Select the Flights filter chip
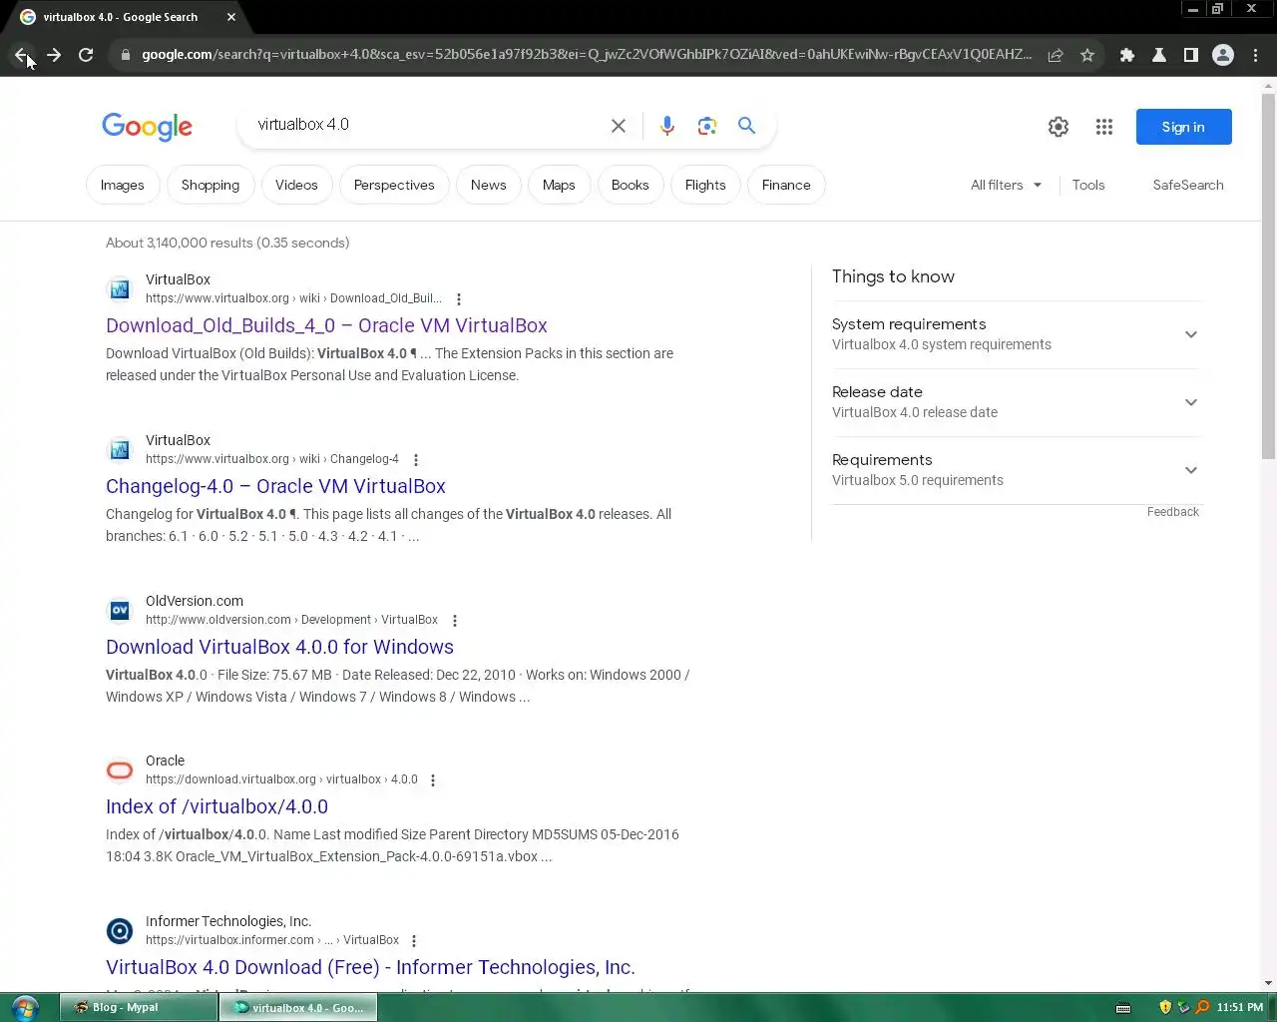 point(705,186)
